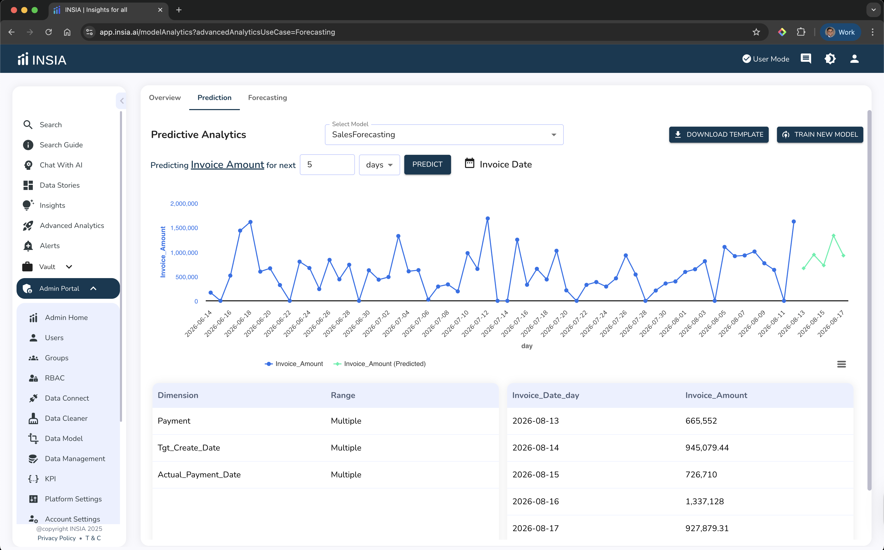Click the Invoice Date calendar icon
The image size is (884, 550).
469,163
